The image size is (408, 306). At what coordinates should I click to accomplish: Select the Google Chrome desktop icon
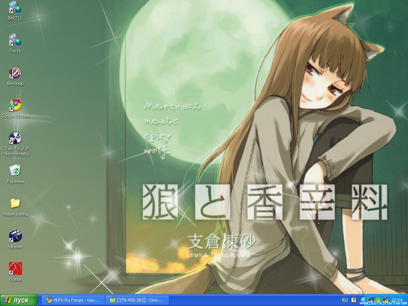16,108
